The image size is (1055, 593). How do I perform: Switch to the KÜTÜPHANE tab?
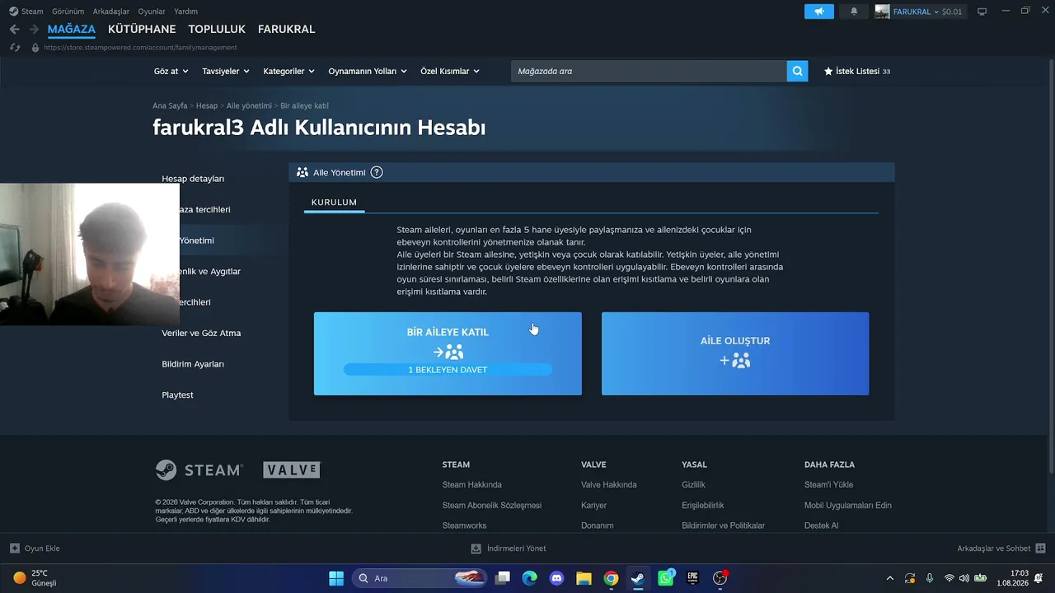click(142, 29)
